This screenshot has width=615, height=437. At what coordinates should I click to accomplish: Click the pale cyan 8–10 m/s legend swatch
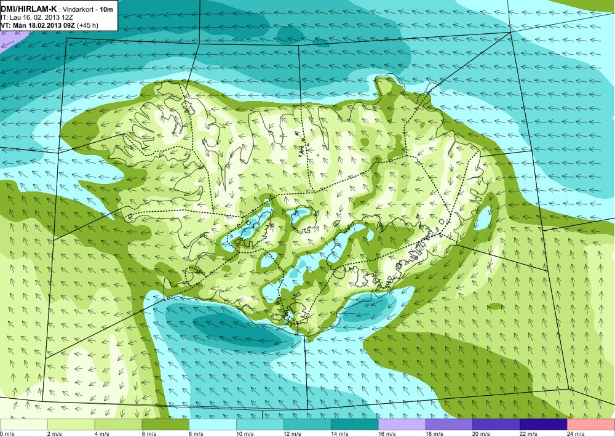pyautogui.click(x=213, y=425)
